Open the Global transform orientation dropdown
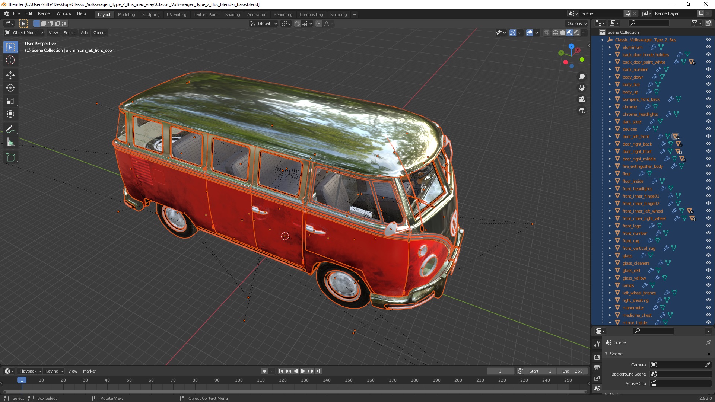The width and height of the screenshot is (715, 402). point(263,23)
